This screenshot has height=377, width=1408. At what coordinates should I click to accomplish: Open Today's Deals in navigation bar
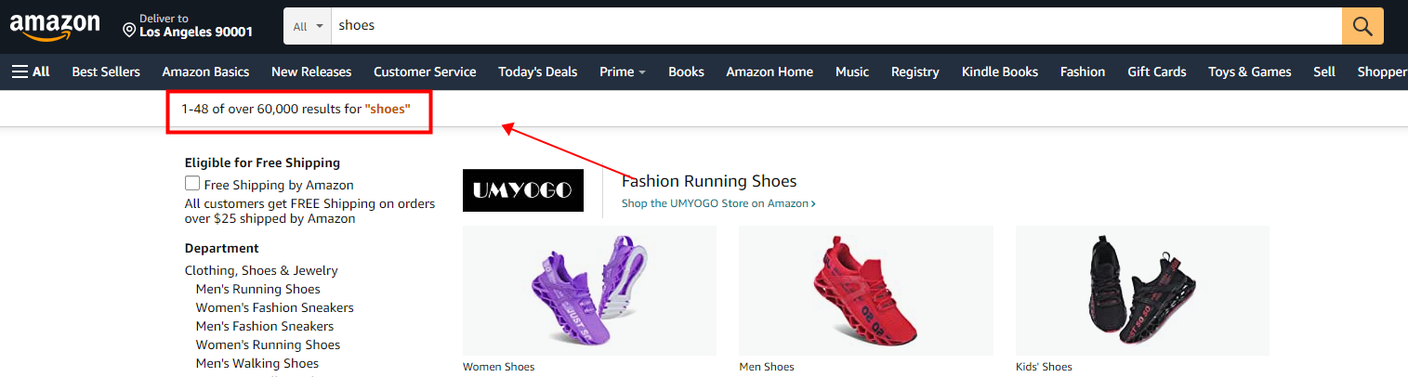[x=537, y=71]
